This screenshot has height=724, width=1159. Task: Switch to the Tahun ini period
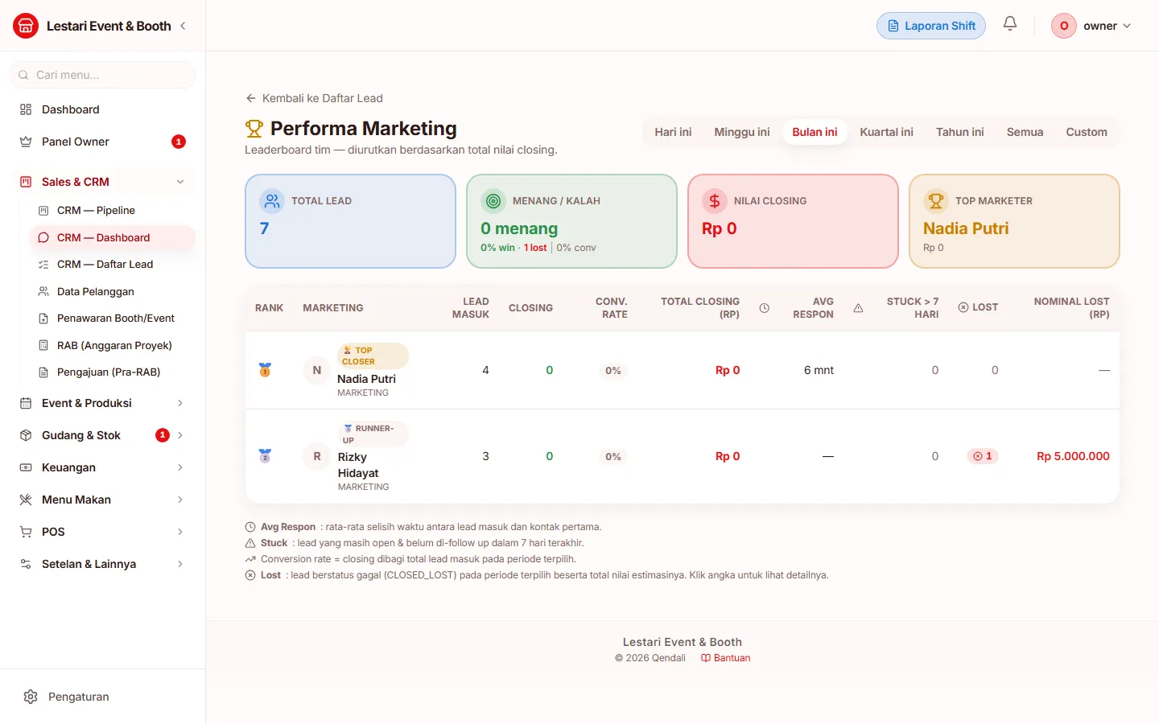point(959,132)
